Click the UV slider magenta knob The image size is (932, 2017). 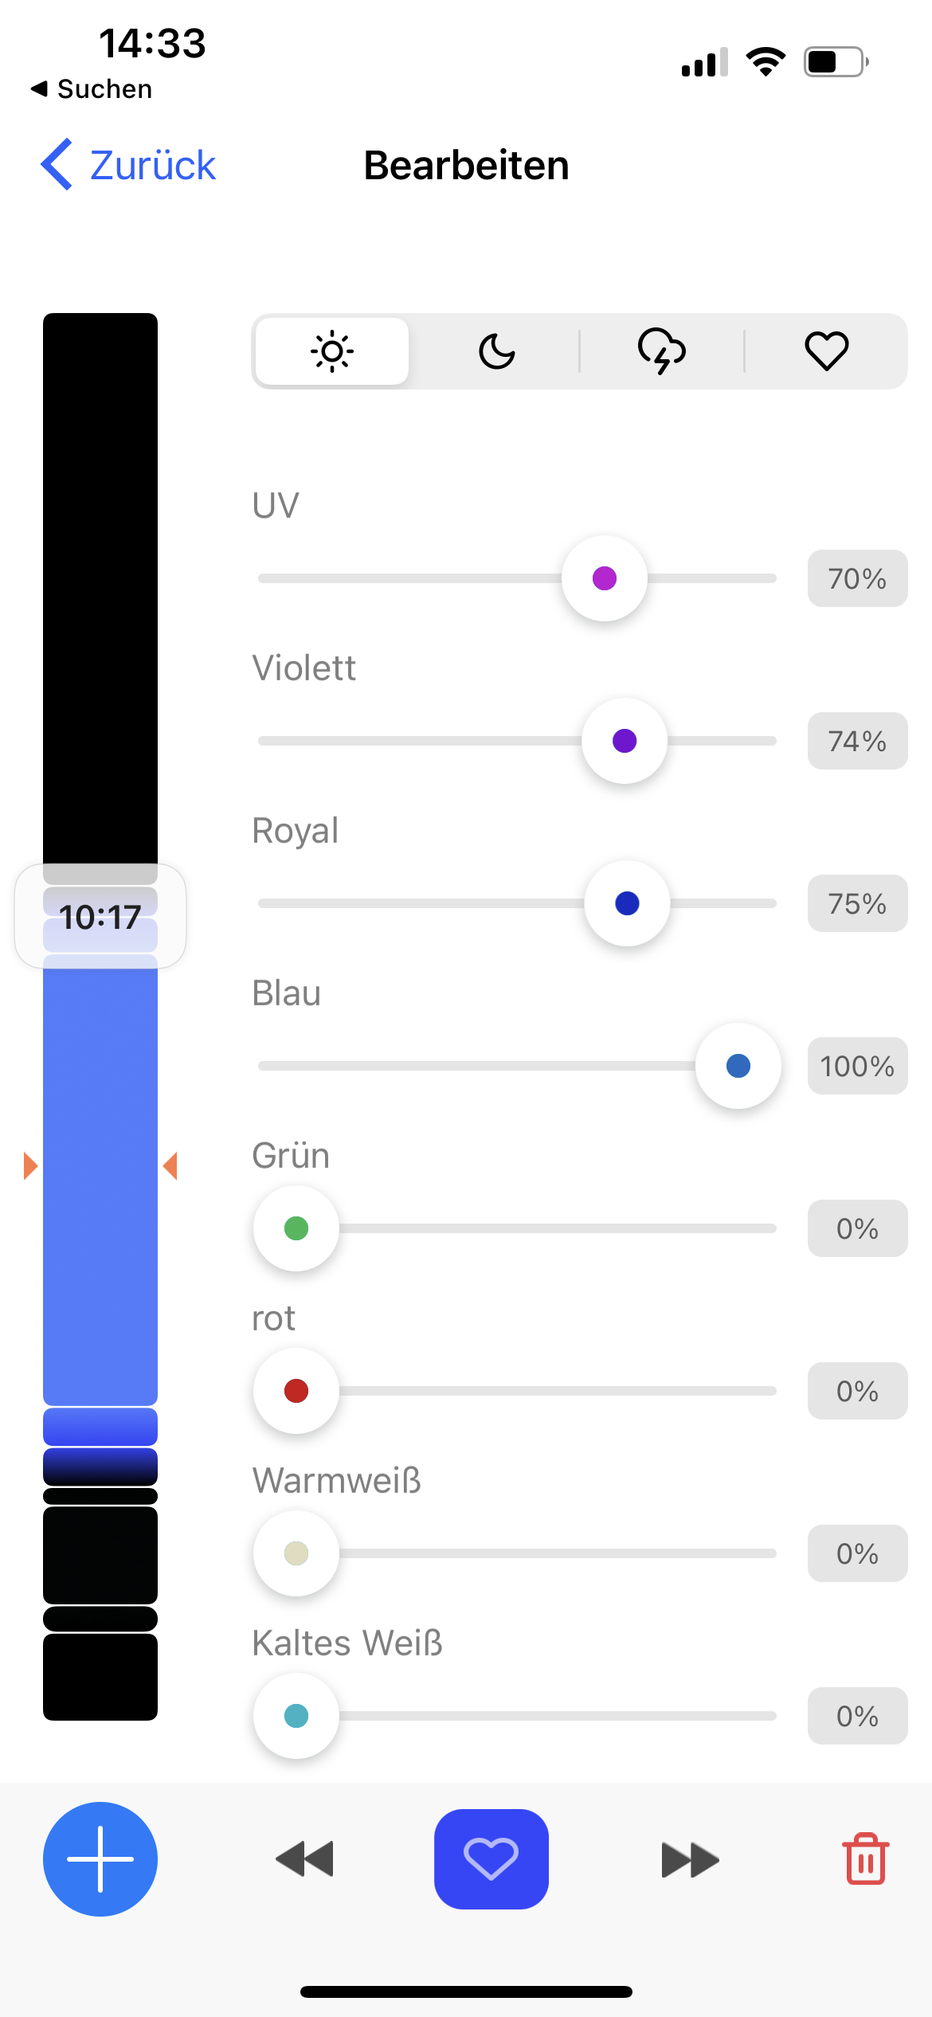605,578
